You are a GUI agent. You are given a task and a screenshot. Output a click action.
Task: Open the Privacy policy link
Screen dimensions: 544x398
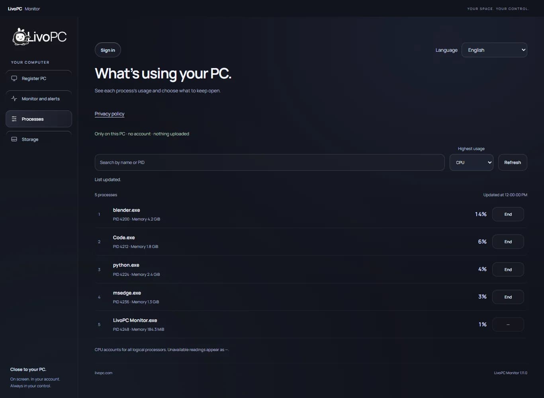coord(110,114)
